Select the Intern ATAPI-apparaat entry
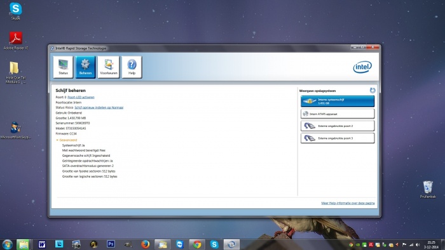Viewport: 445px width, 250px height. [338, 114]
